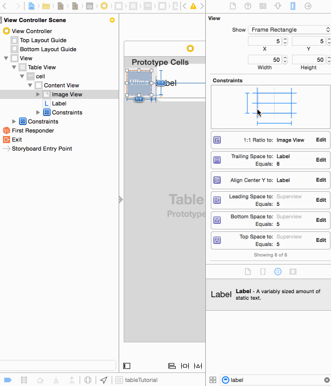Select the 1:1 Ratio constraint icon
Viewport: 331px width, 386px height.
click(x=217, y=140)
